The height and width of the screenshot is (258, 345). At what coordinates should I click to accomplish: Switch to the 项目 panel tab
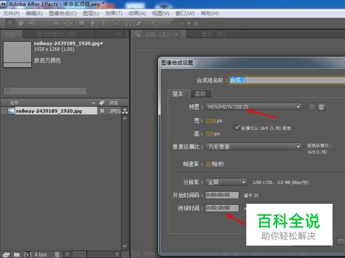pos(11,34)
